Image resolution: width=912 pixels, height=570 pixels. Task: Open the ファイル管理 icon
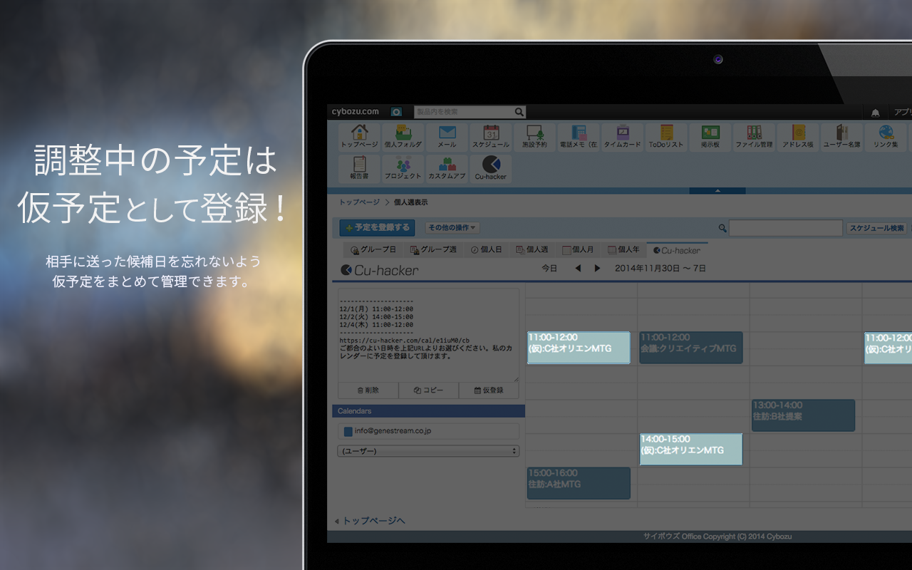pos(754,137)
